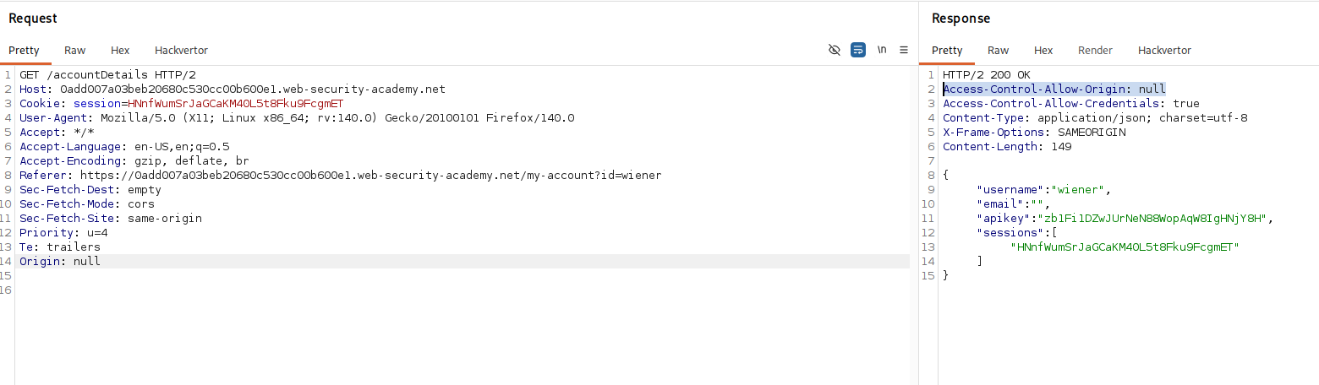The height and width of the screenshot is (385, 1319).
Task: Open the Response Render tab
Action: 1095,50
